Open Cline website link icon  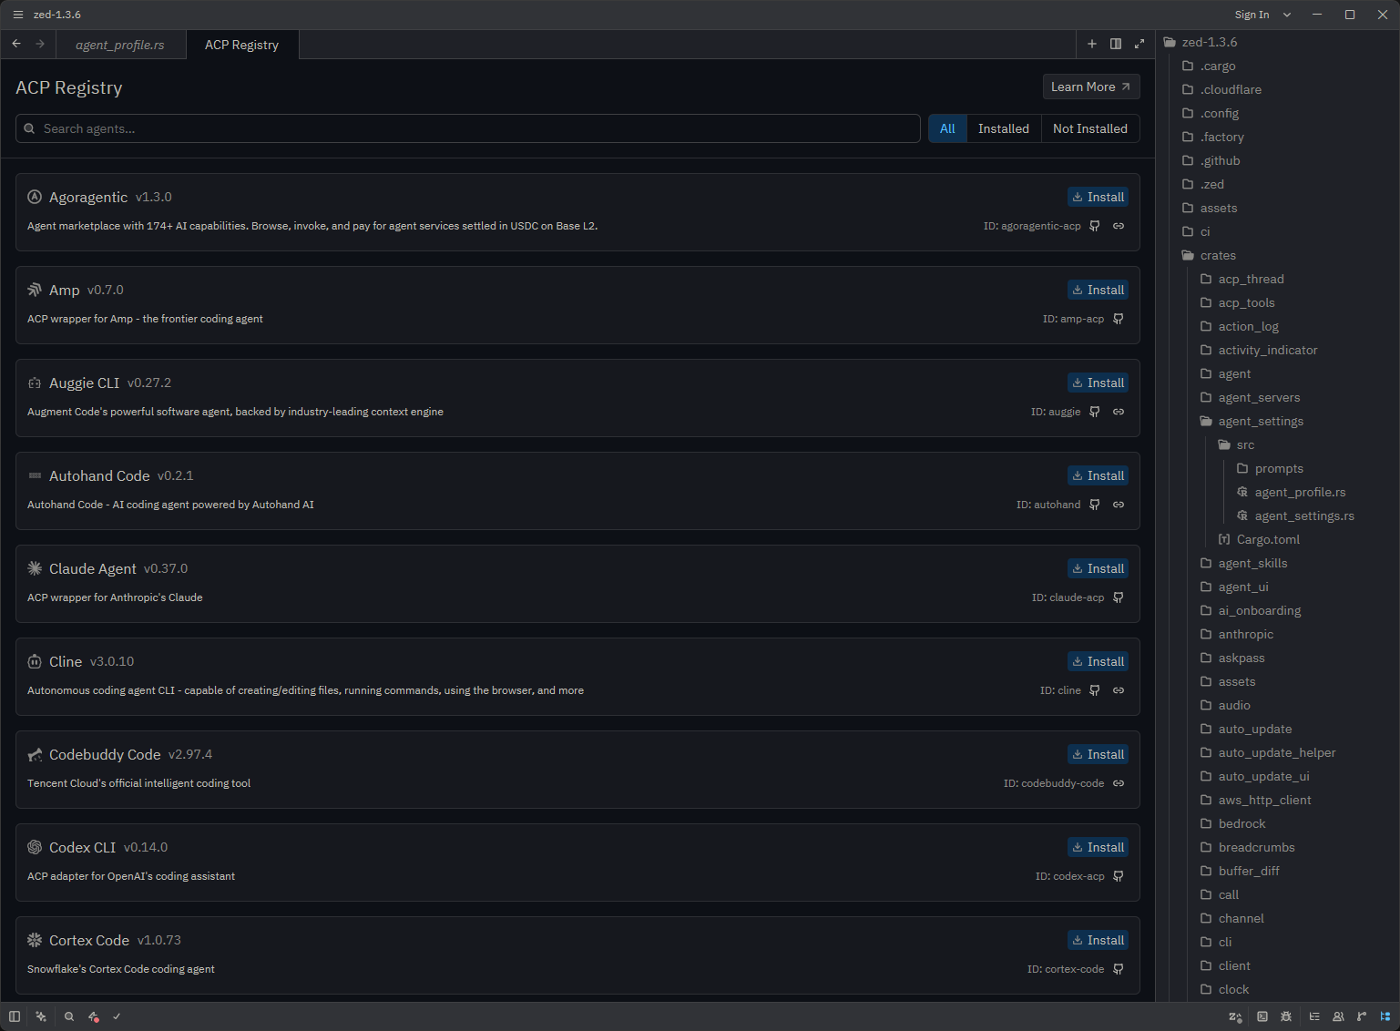(x=1119, y=690)
